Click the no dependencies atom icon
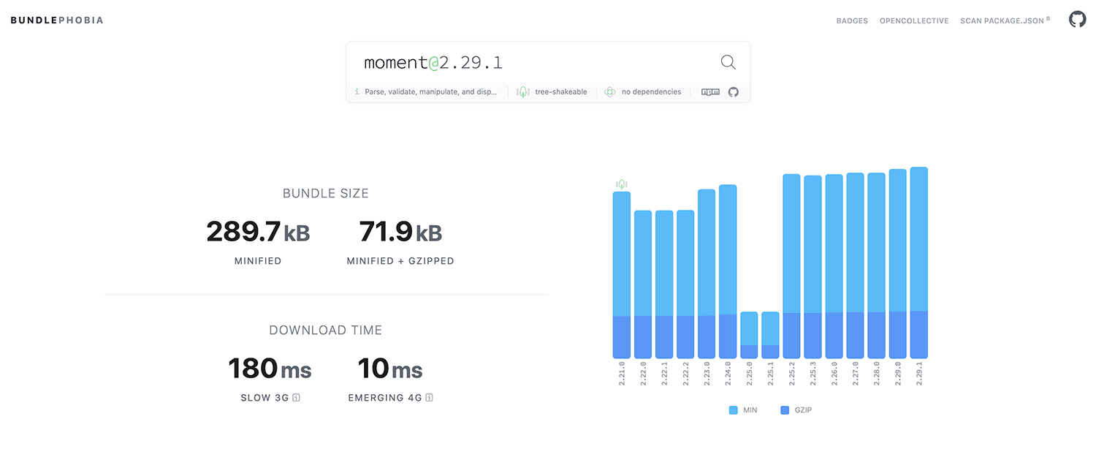1096x449 pixels. click(x=609, y=91)
